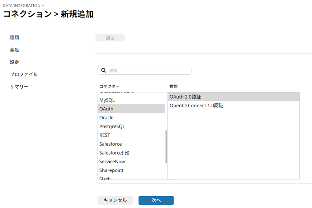Screen dimensions: 312x208
Task: Open the DATA INTEGRATION breadcrumb
Action: click(22, 6)
